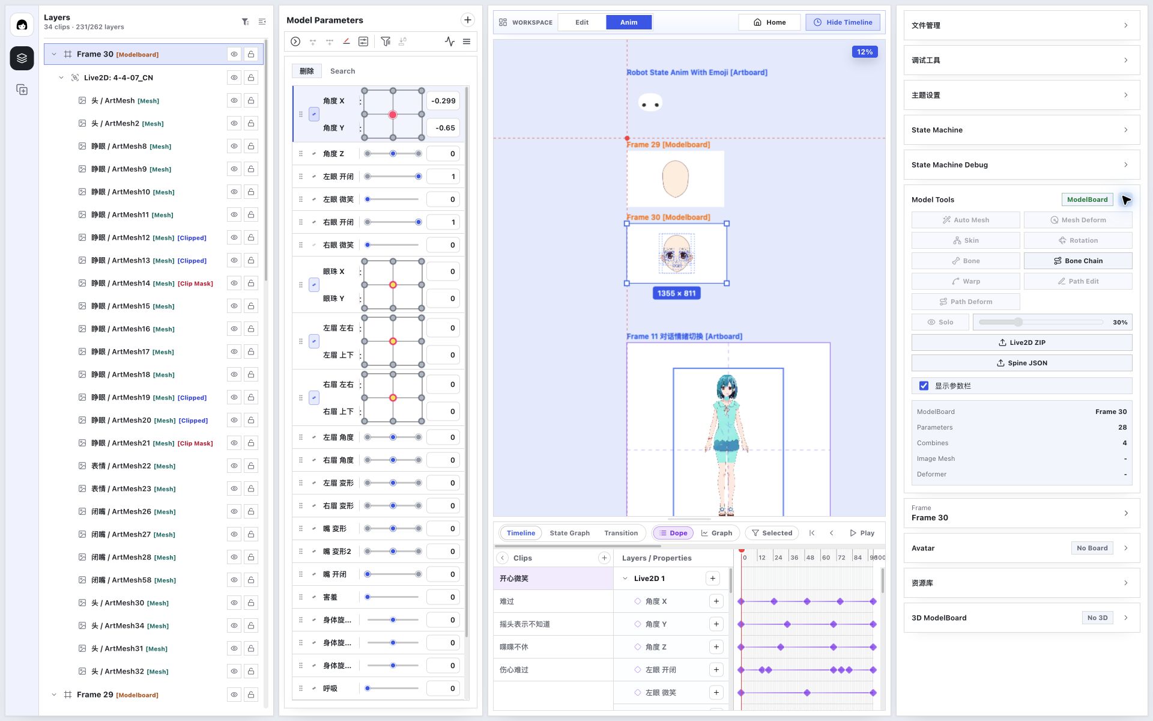Click the avatar logo icon at top left
The width and height of the screenshot is (1153, 721).
click(22, 25)
